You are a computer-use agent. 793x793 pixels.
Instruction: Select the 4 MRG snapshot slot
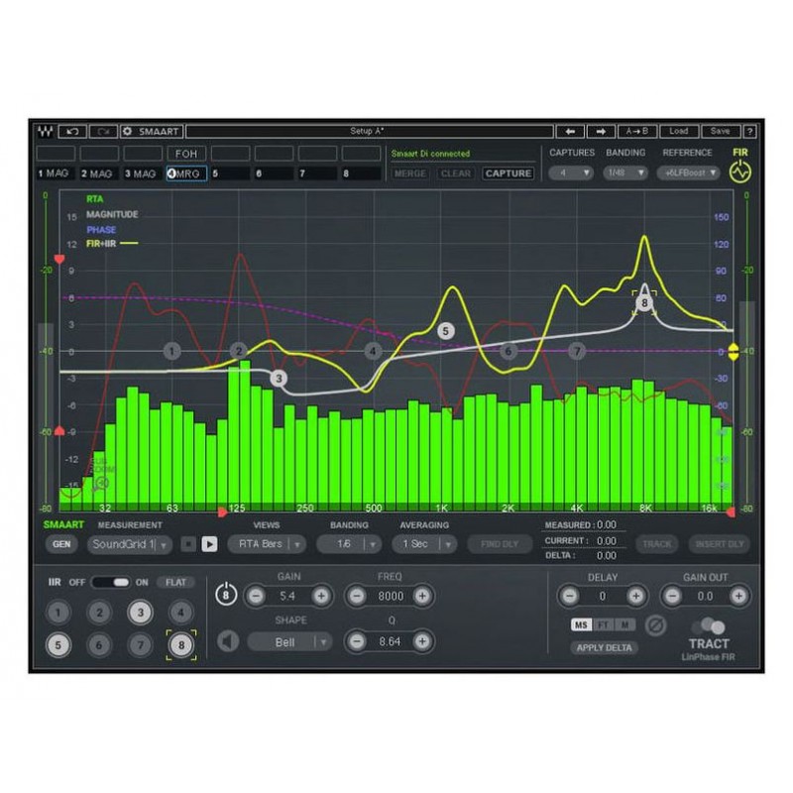(x=186, y=173)
